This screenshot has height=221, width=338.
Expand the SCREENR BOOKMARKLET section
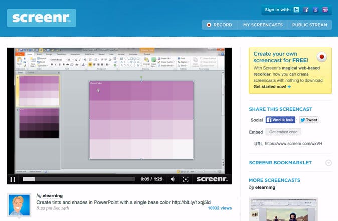click(328, 163)
